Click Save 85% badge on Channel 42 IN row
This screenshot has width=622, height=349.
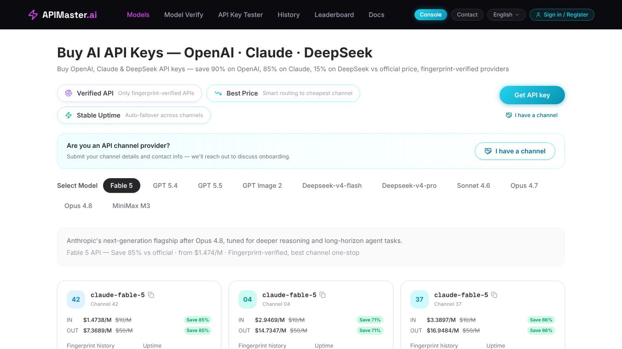197,320
